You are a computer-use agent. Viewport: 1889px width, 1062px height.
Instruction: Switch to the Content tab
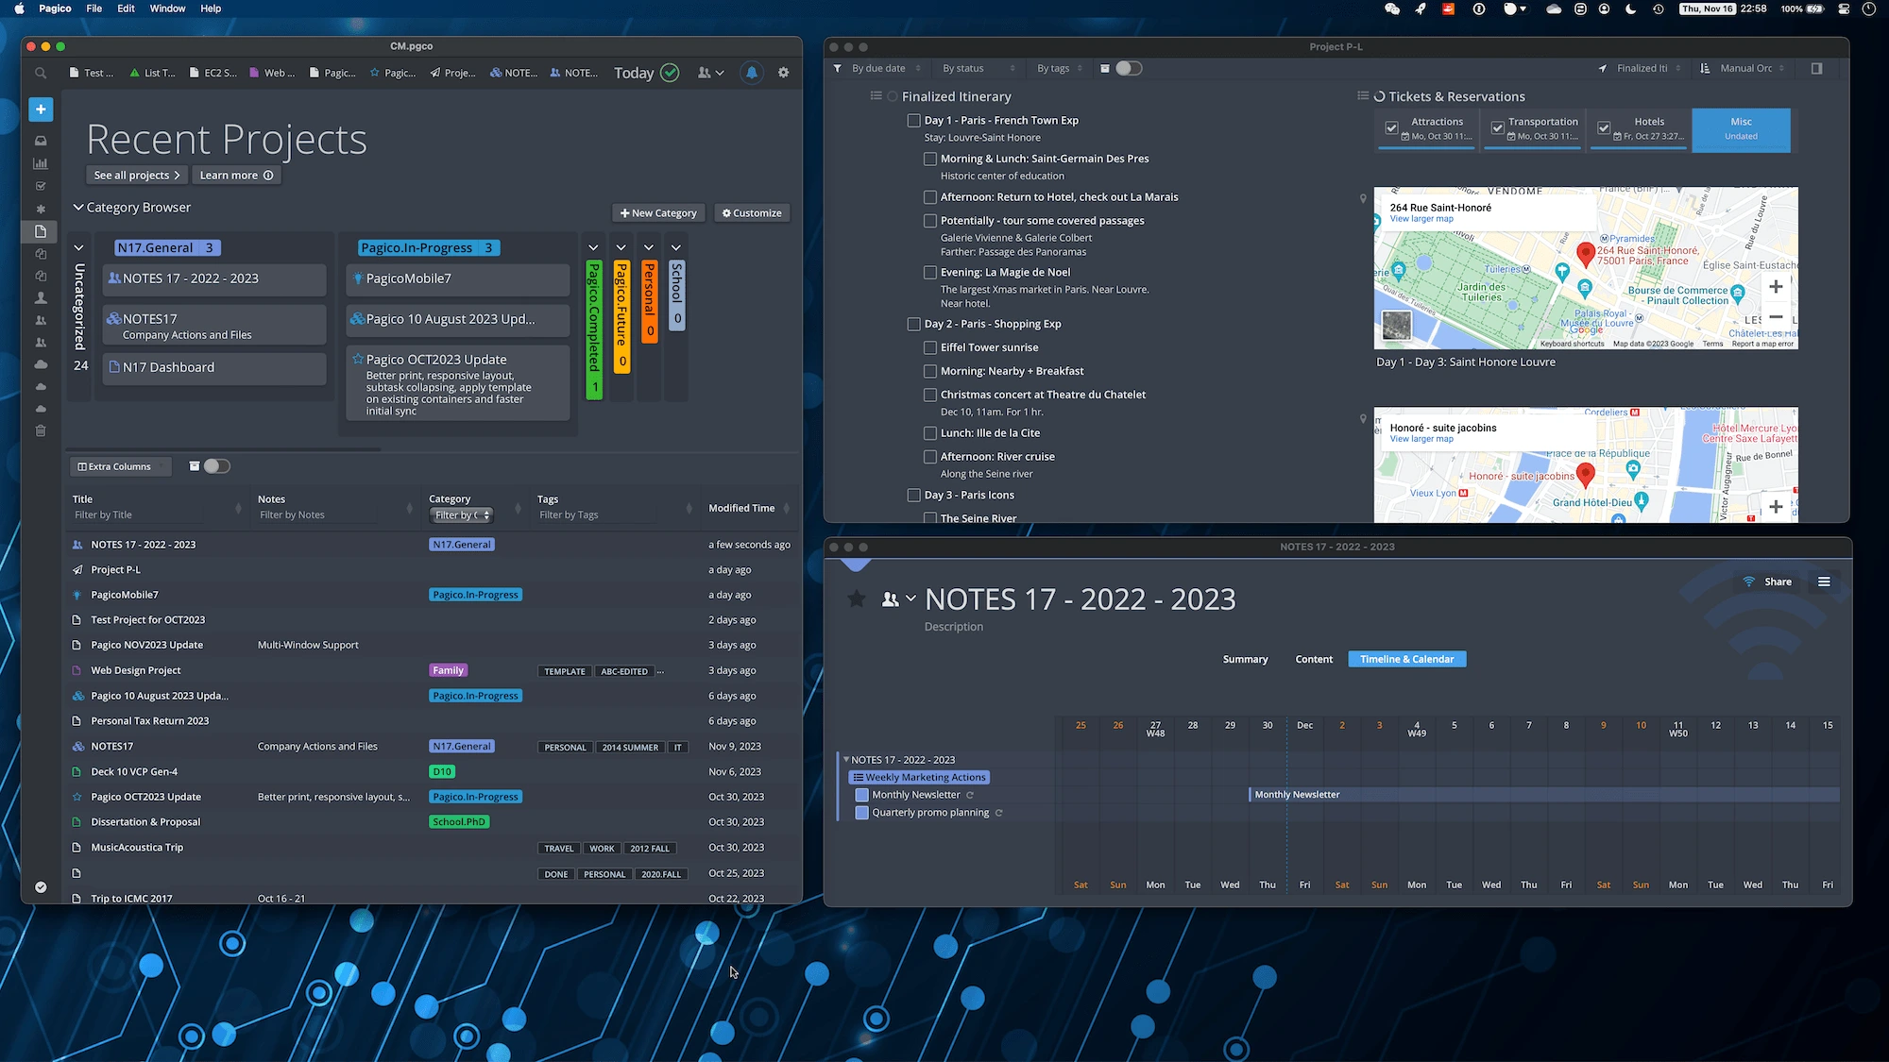1314,659
